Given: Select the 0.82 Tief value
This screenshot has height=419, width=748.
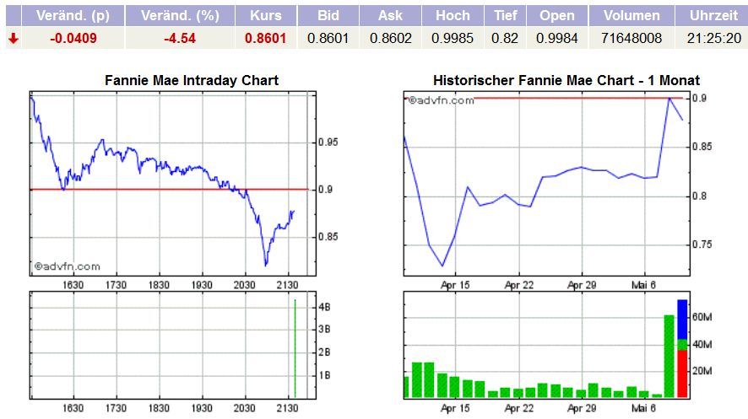Looking at the screenshot, I should tap(505, 38).
